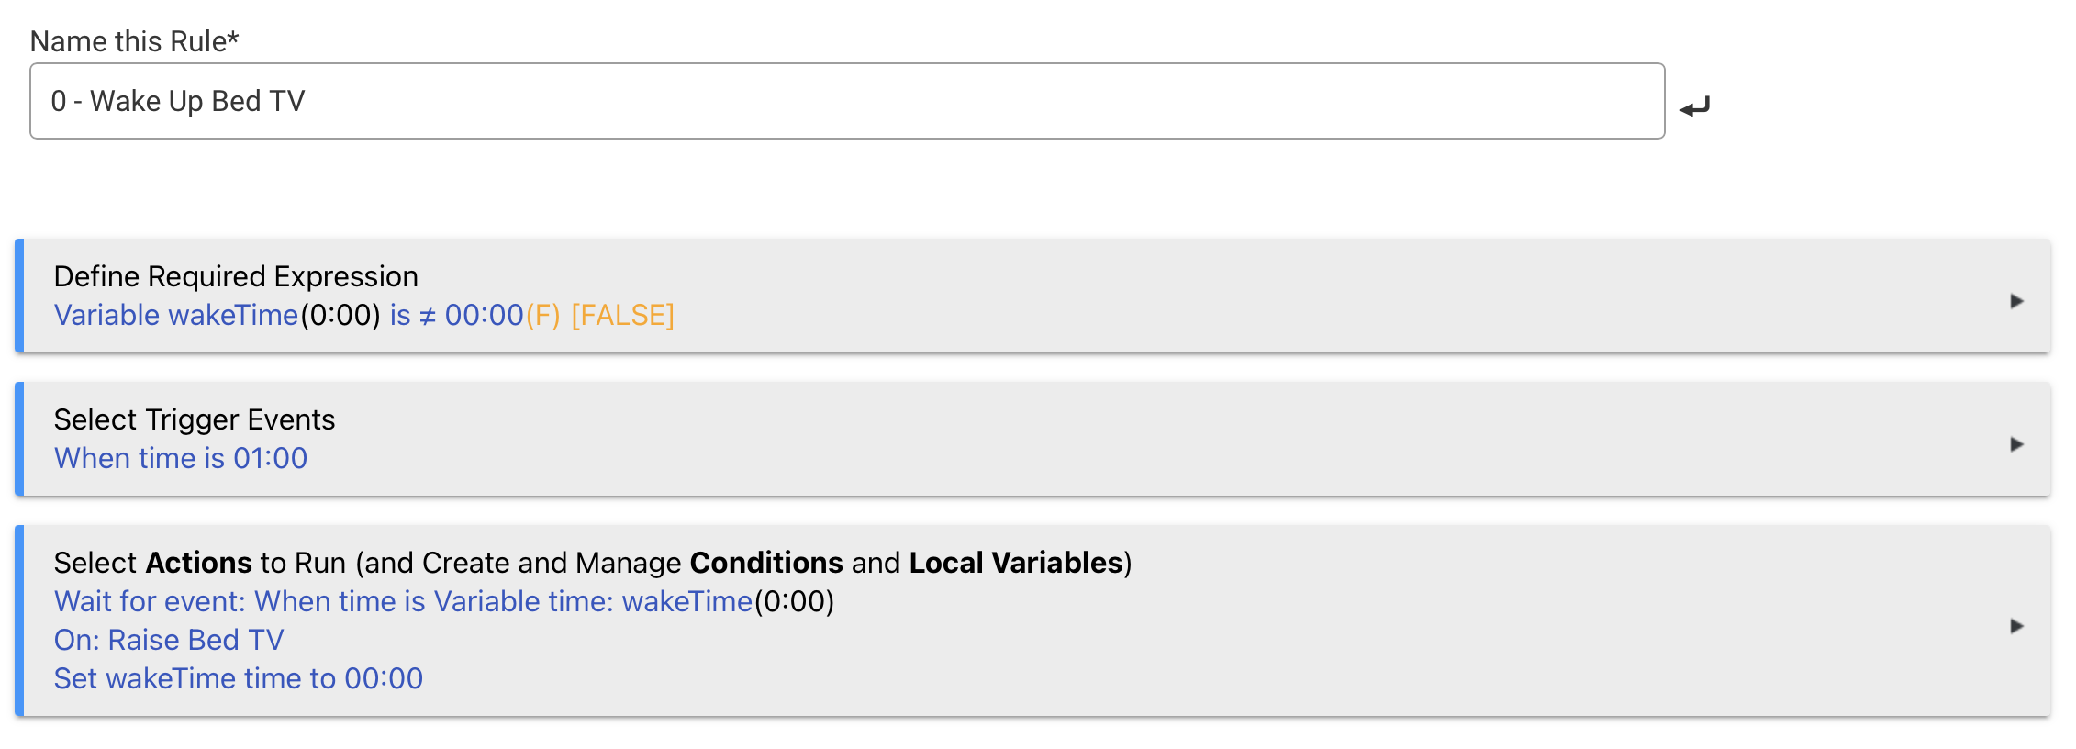Image resolution: width=2076 pixels, height=749 pixels.
Task: Select the When time is 01:00 trigger
Action: pos(181,458)
